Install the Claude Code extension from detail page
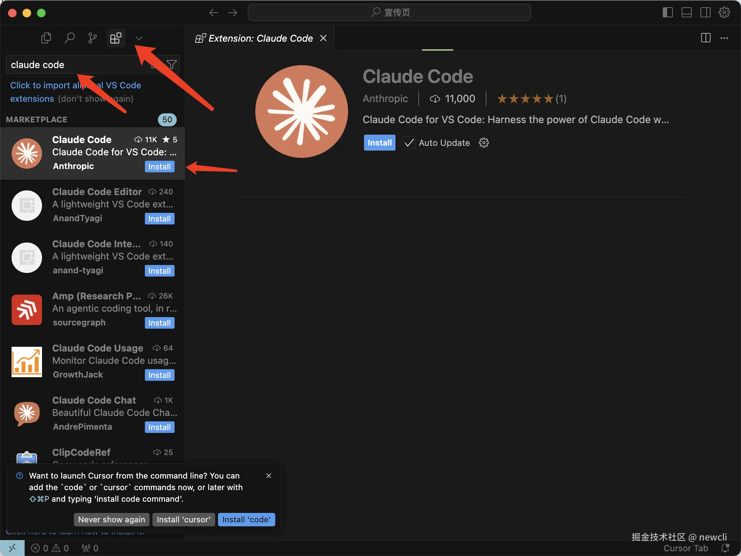741x556 pixels. [x=379, y=143]
